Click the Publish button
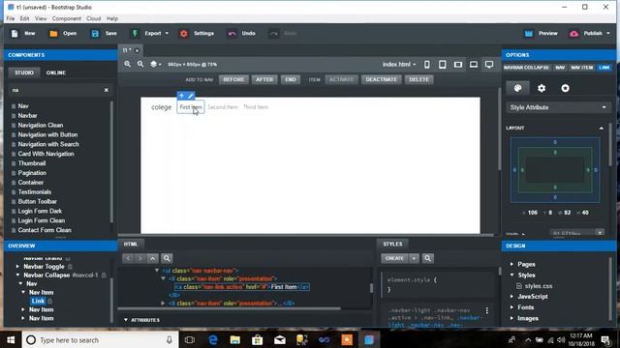 (x=589, y=34)
